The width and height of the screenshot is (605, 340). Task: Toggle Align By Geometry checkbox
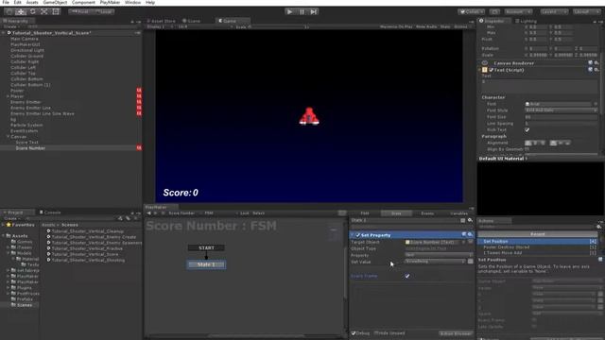[527, 149]
